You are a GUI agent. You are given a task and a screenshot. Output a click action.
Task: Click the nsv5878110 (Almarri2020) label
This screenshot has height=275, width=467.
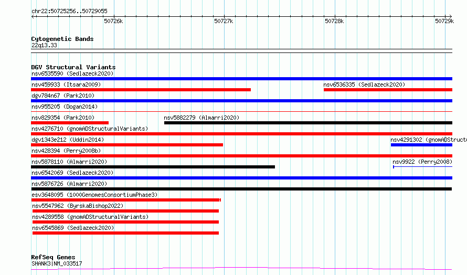pyautogui.click(x=69, y=162)
